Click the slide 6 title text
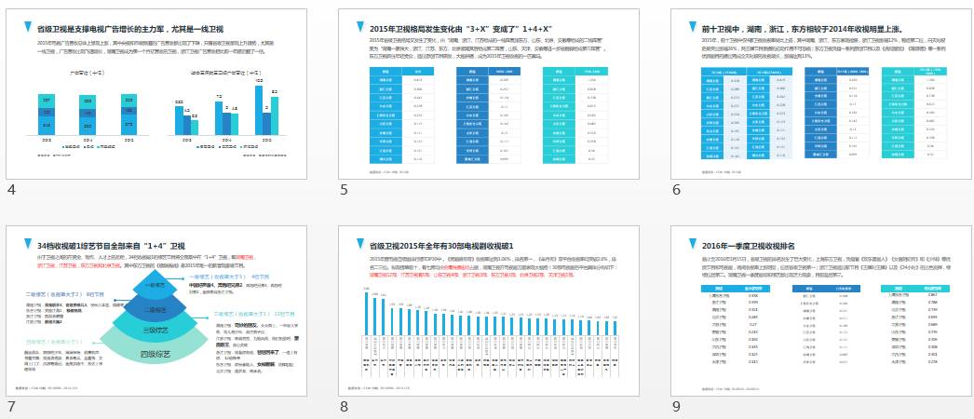Screen dimensions: 974x419 pos(801,29)
